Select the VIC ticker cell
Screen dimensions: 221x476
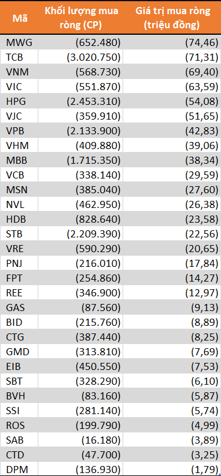pyautogui.click(x=19, y=87)
